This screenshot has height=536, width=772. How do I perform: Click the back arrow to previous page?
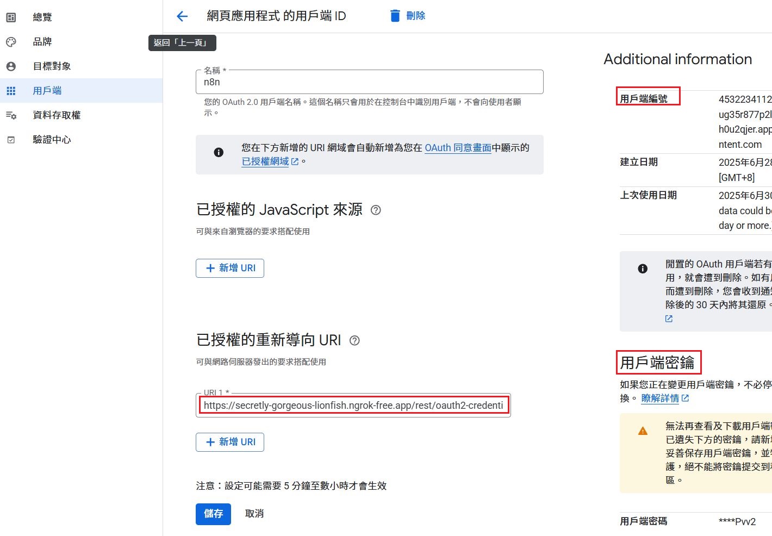click(182, 16)
